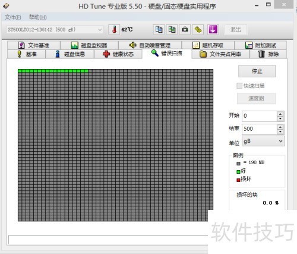Click the scan progress bar at bottom
The width and height of the screenshot is (297, 254).
(x=108, y=240)
